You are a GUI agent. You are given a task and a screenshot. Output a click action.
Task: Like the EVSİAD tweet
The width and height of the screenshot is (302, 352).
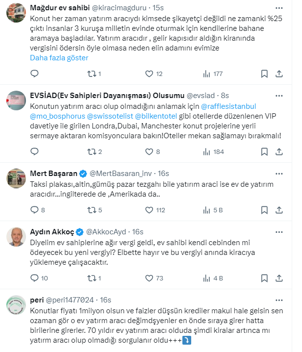coord(150,151)
